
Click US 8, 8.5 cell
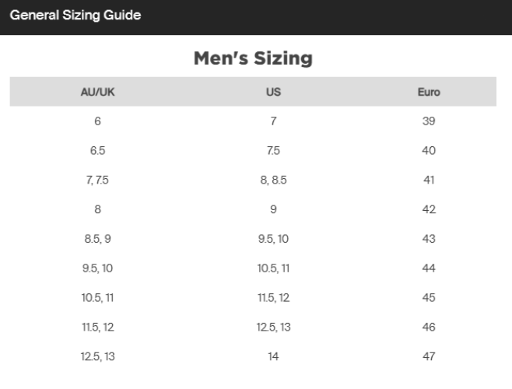pyautogui.click(x=273, y=180)
